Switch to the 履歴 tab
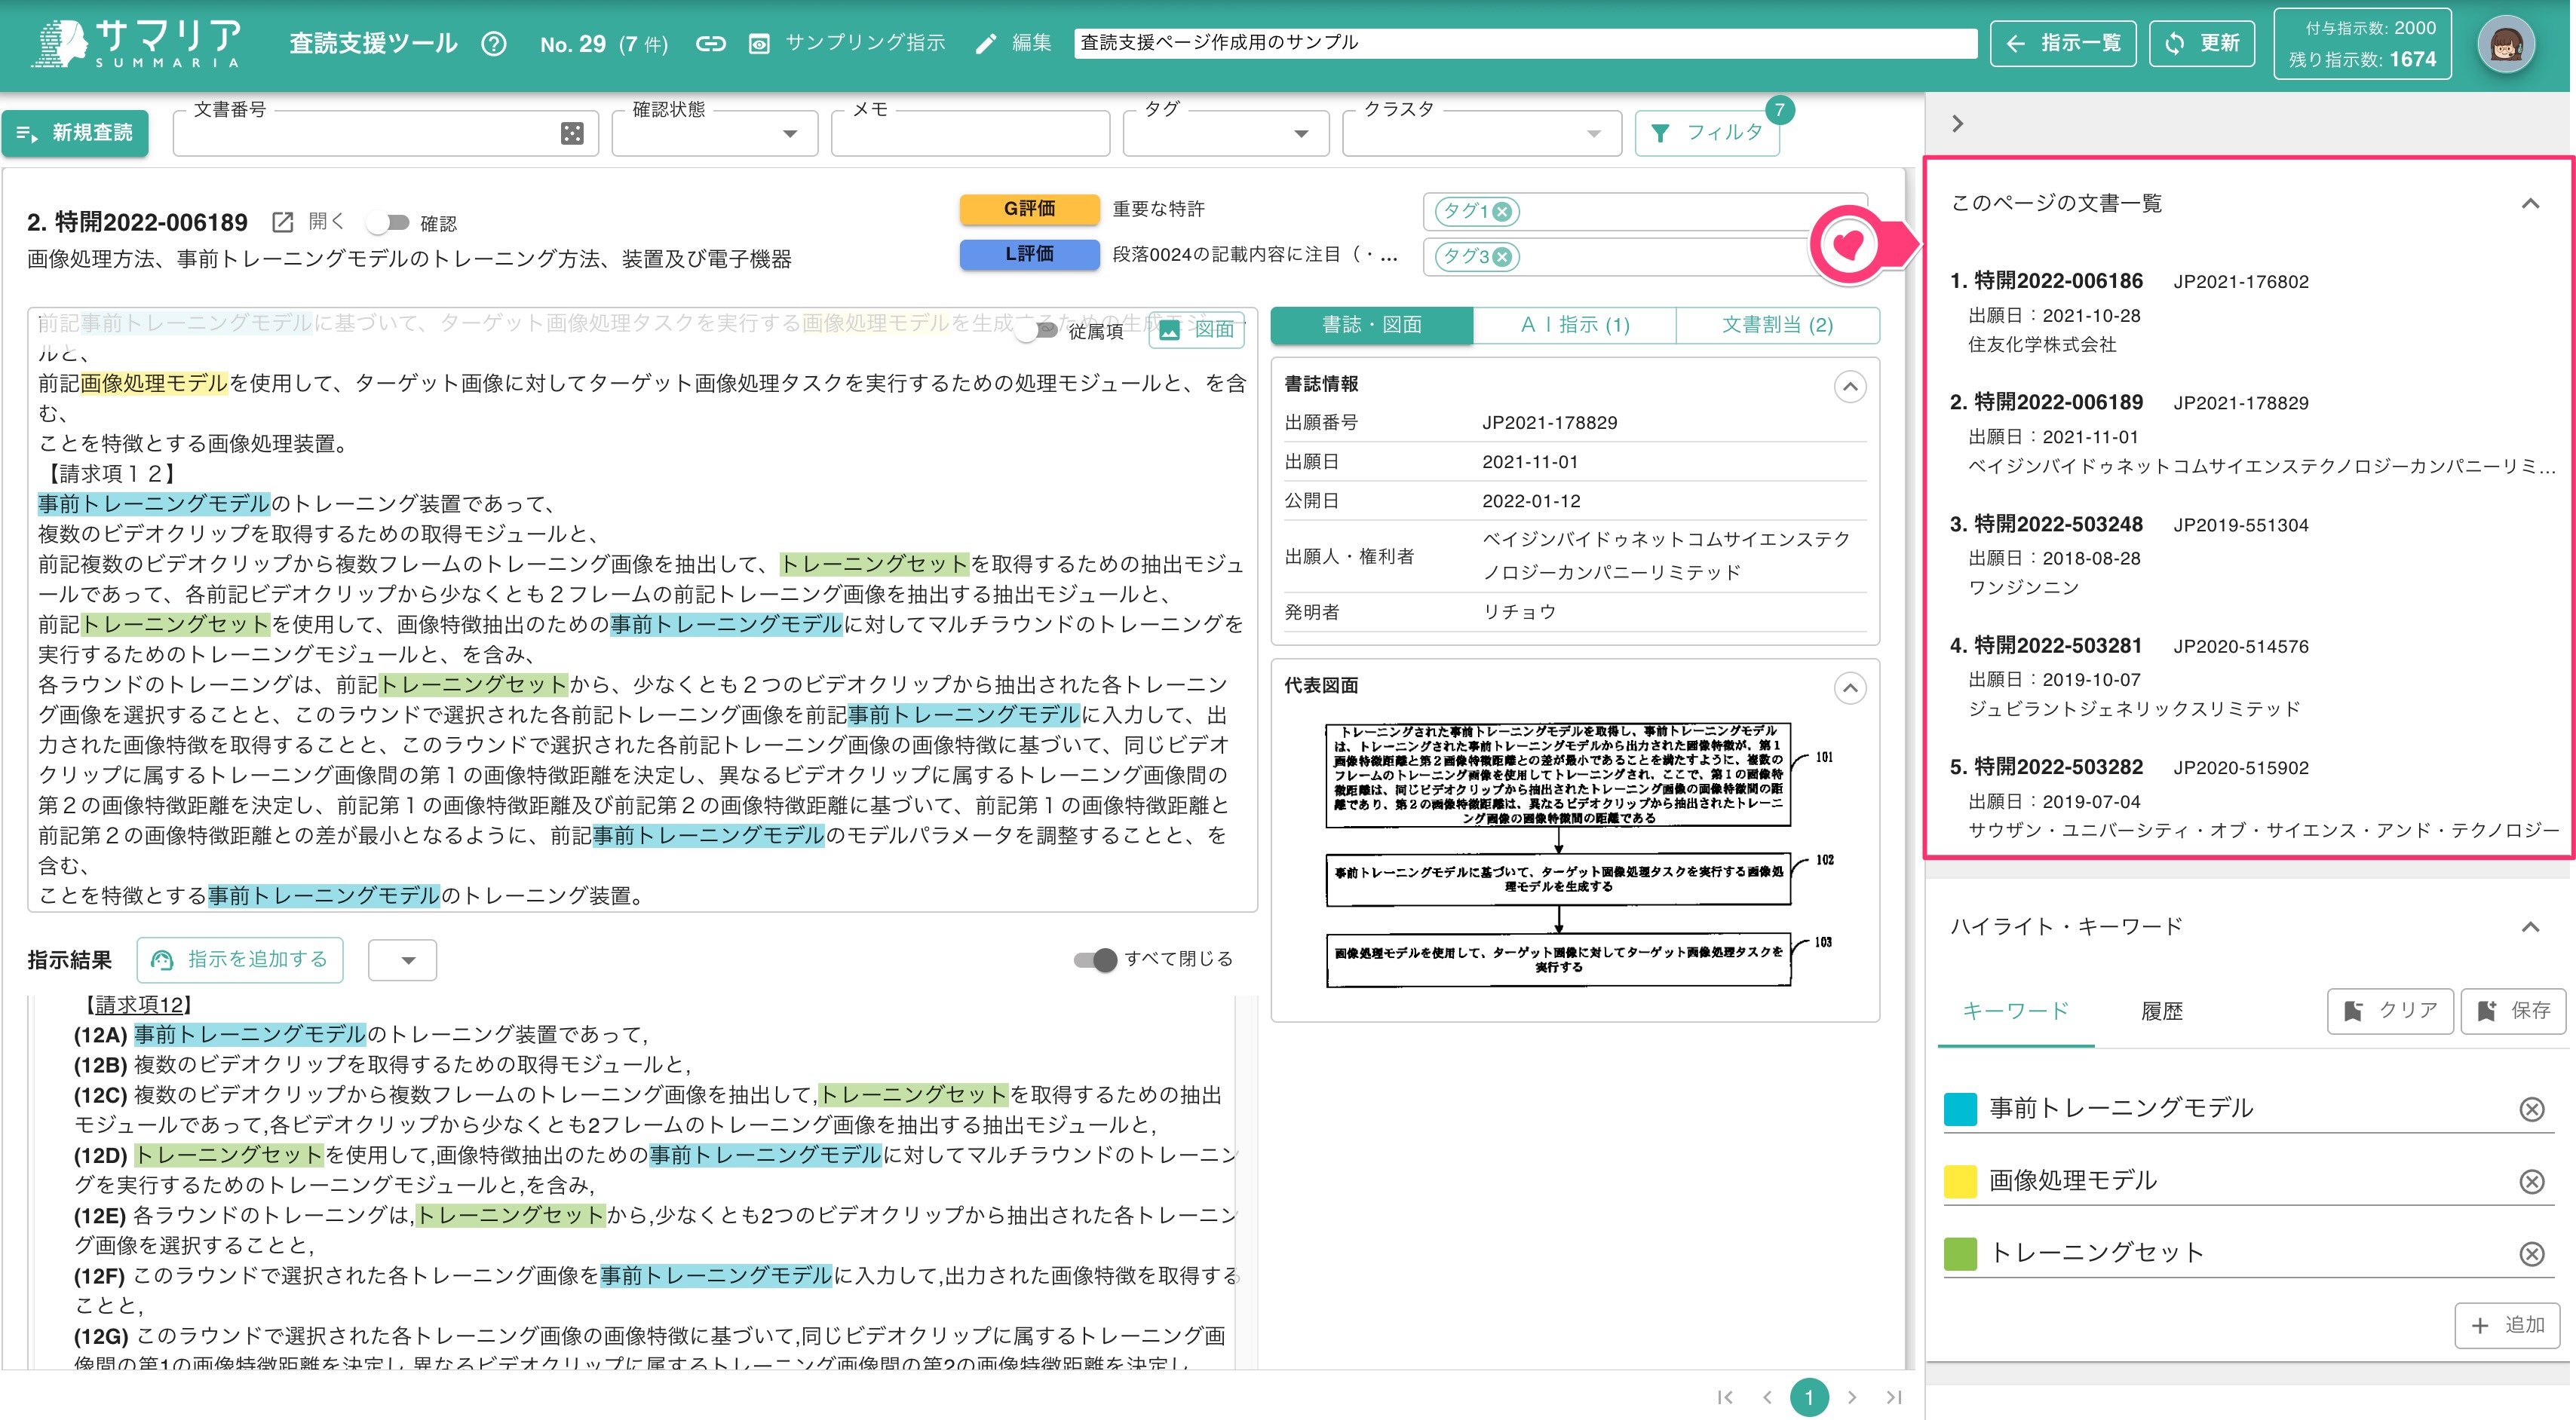The image size is (2576, 1420). (2161, 1011)
